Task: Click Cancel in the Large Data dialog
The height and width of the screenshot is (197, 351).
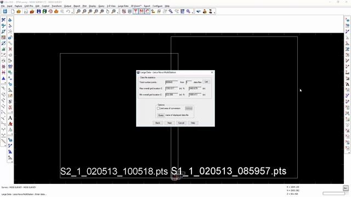Action: click(x=181, y=123)
